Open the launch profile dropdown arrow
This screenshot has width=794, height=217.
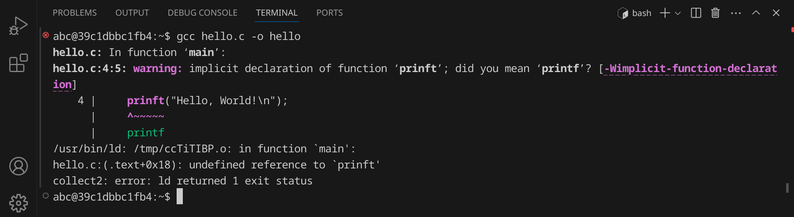pyautogui.click(x=678, y=13)
